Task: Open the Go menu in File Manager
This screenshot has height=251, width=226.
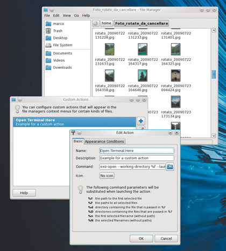Action: (x=76, y=16)
